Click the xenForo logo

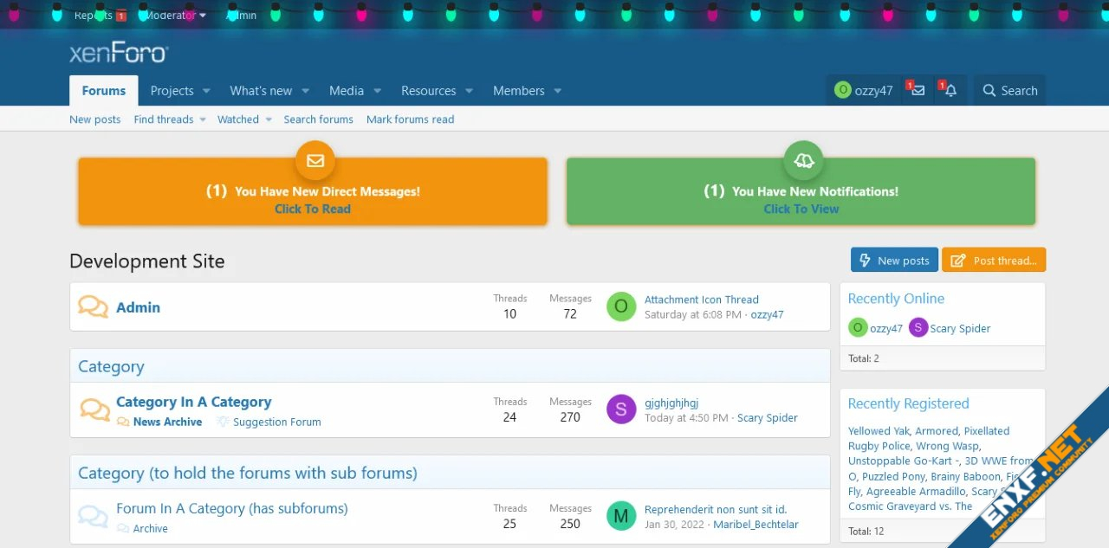(119, 54)
